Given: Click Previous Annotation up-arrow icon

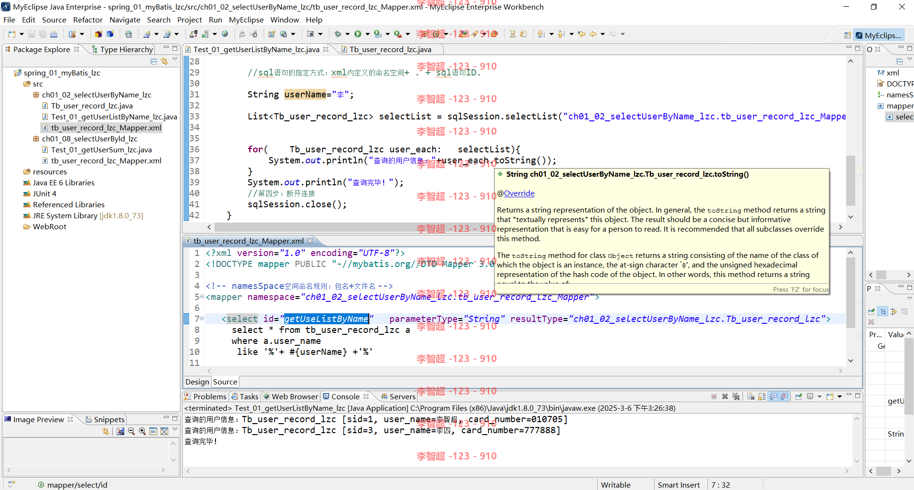Looking at the screenshot, I should tap(561, 34).
